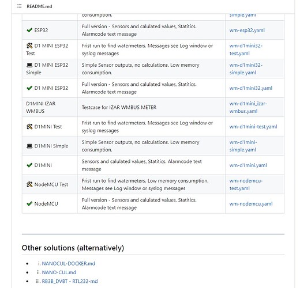
Task: Open the NANO-CUL.md link
Action: [59, 272]
